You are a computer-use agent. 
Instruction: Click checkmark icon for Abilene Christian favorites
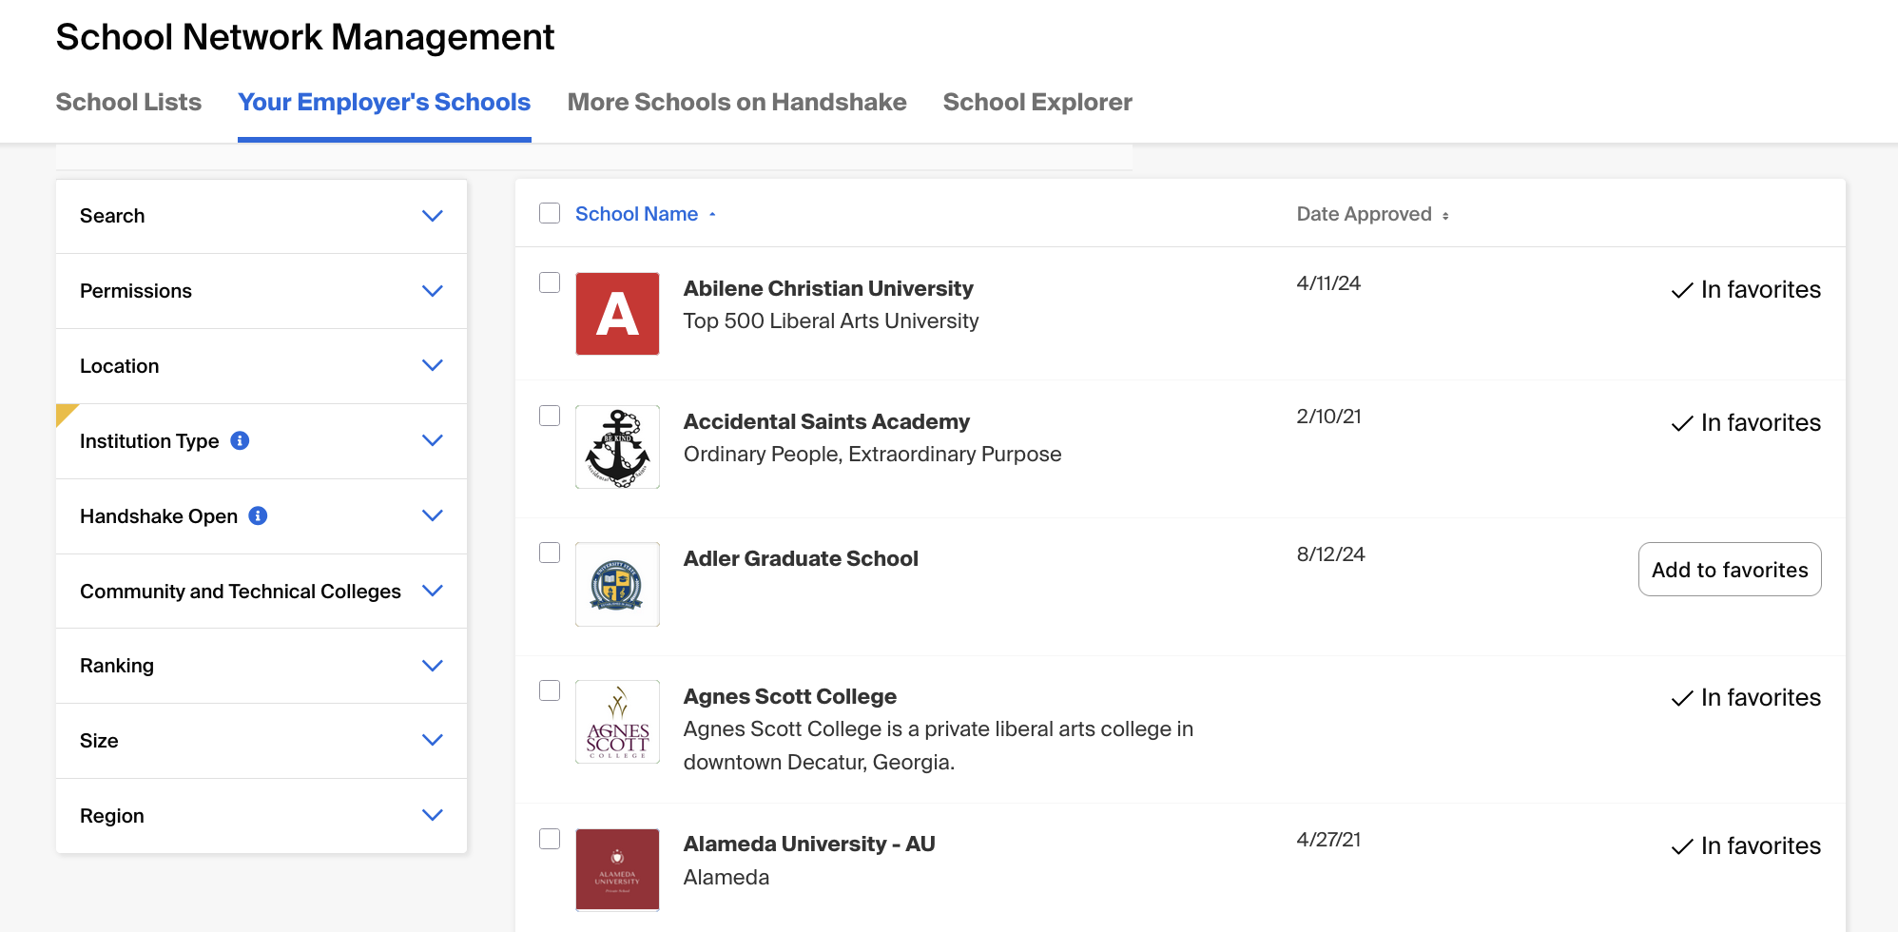[x=1682, y=290]
